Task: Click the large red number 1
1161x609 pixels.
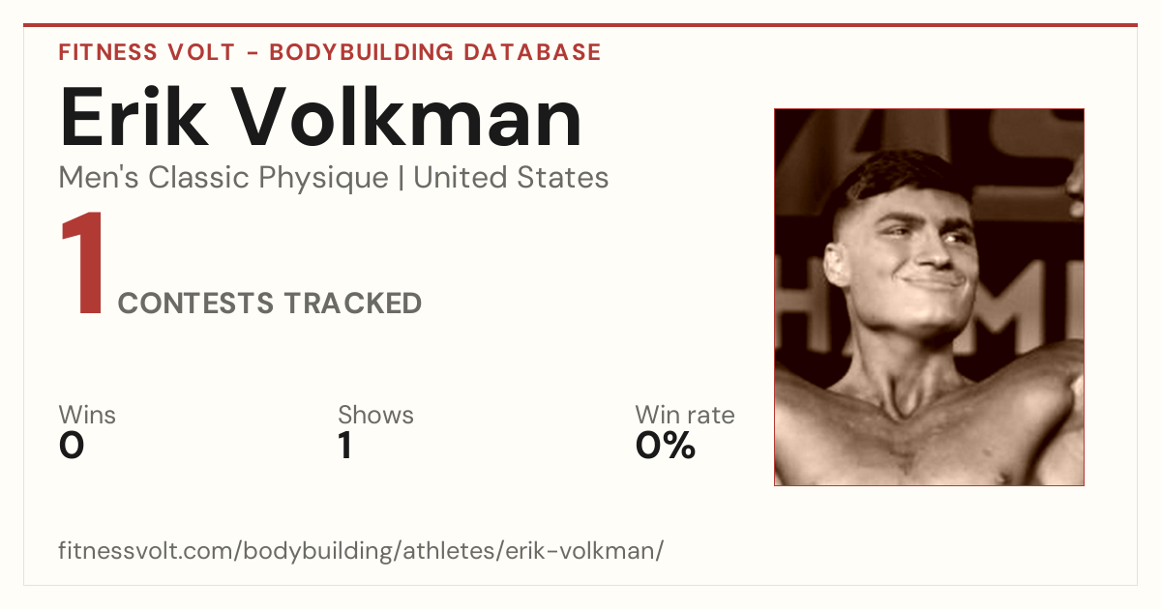Action: pos(81,266)
